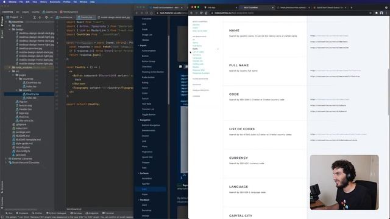The image size is (390, 219).
Task: Collapse the countries folder under pages
Action: [16, 78]
